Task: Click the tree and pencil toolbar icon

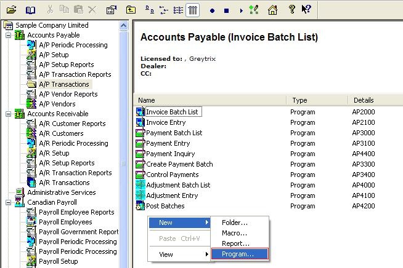Action: [x=254, y=10]
